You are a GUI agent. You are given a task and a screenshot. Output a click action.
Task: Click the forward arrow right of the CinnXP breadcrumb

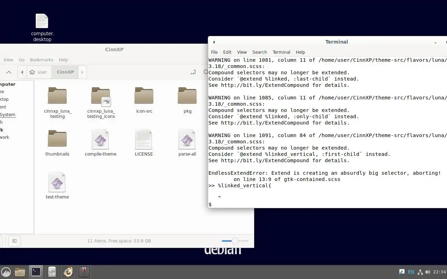[82, 72]
